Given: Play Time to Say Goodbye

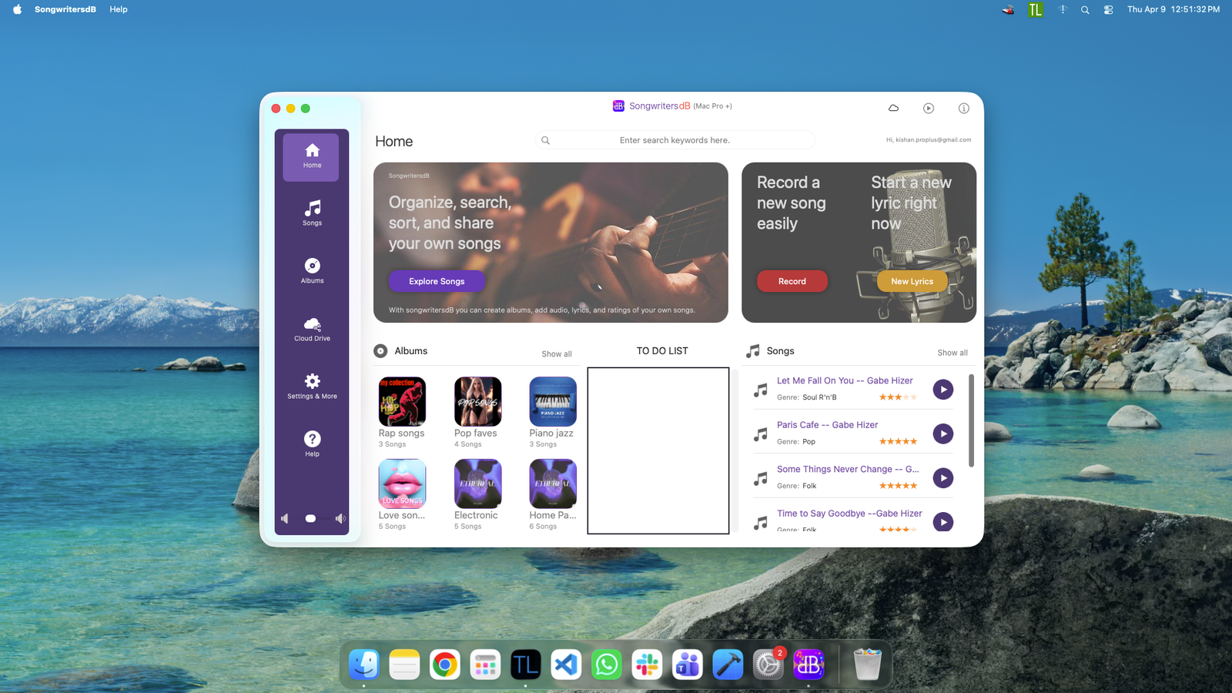Looking at the screenshot, I should tap(943, 522).
